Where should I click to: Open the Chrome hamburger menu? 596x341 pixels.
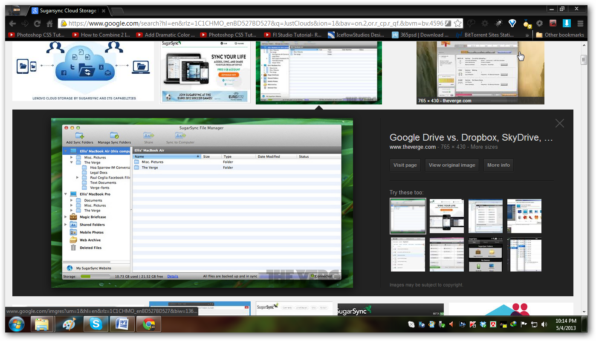[580, 23]
